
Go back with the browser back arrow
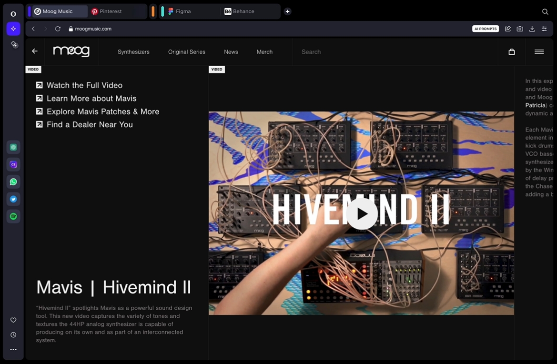click(x=33, y=29)
